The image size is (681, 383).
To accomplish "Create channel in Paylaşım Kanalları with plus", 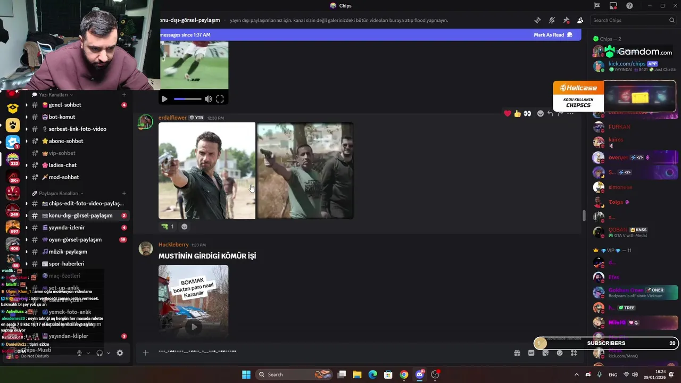I will coord(124,193).
